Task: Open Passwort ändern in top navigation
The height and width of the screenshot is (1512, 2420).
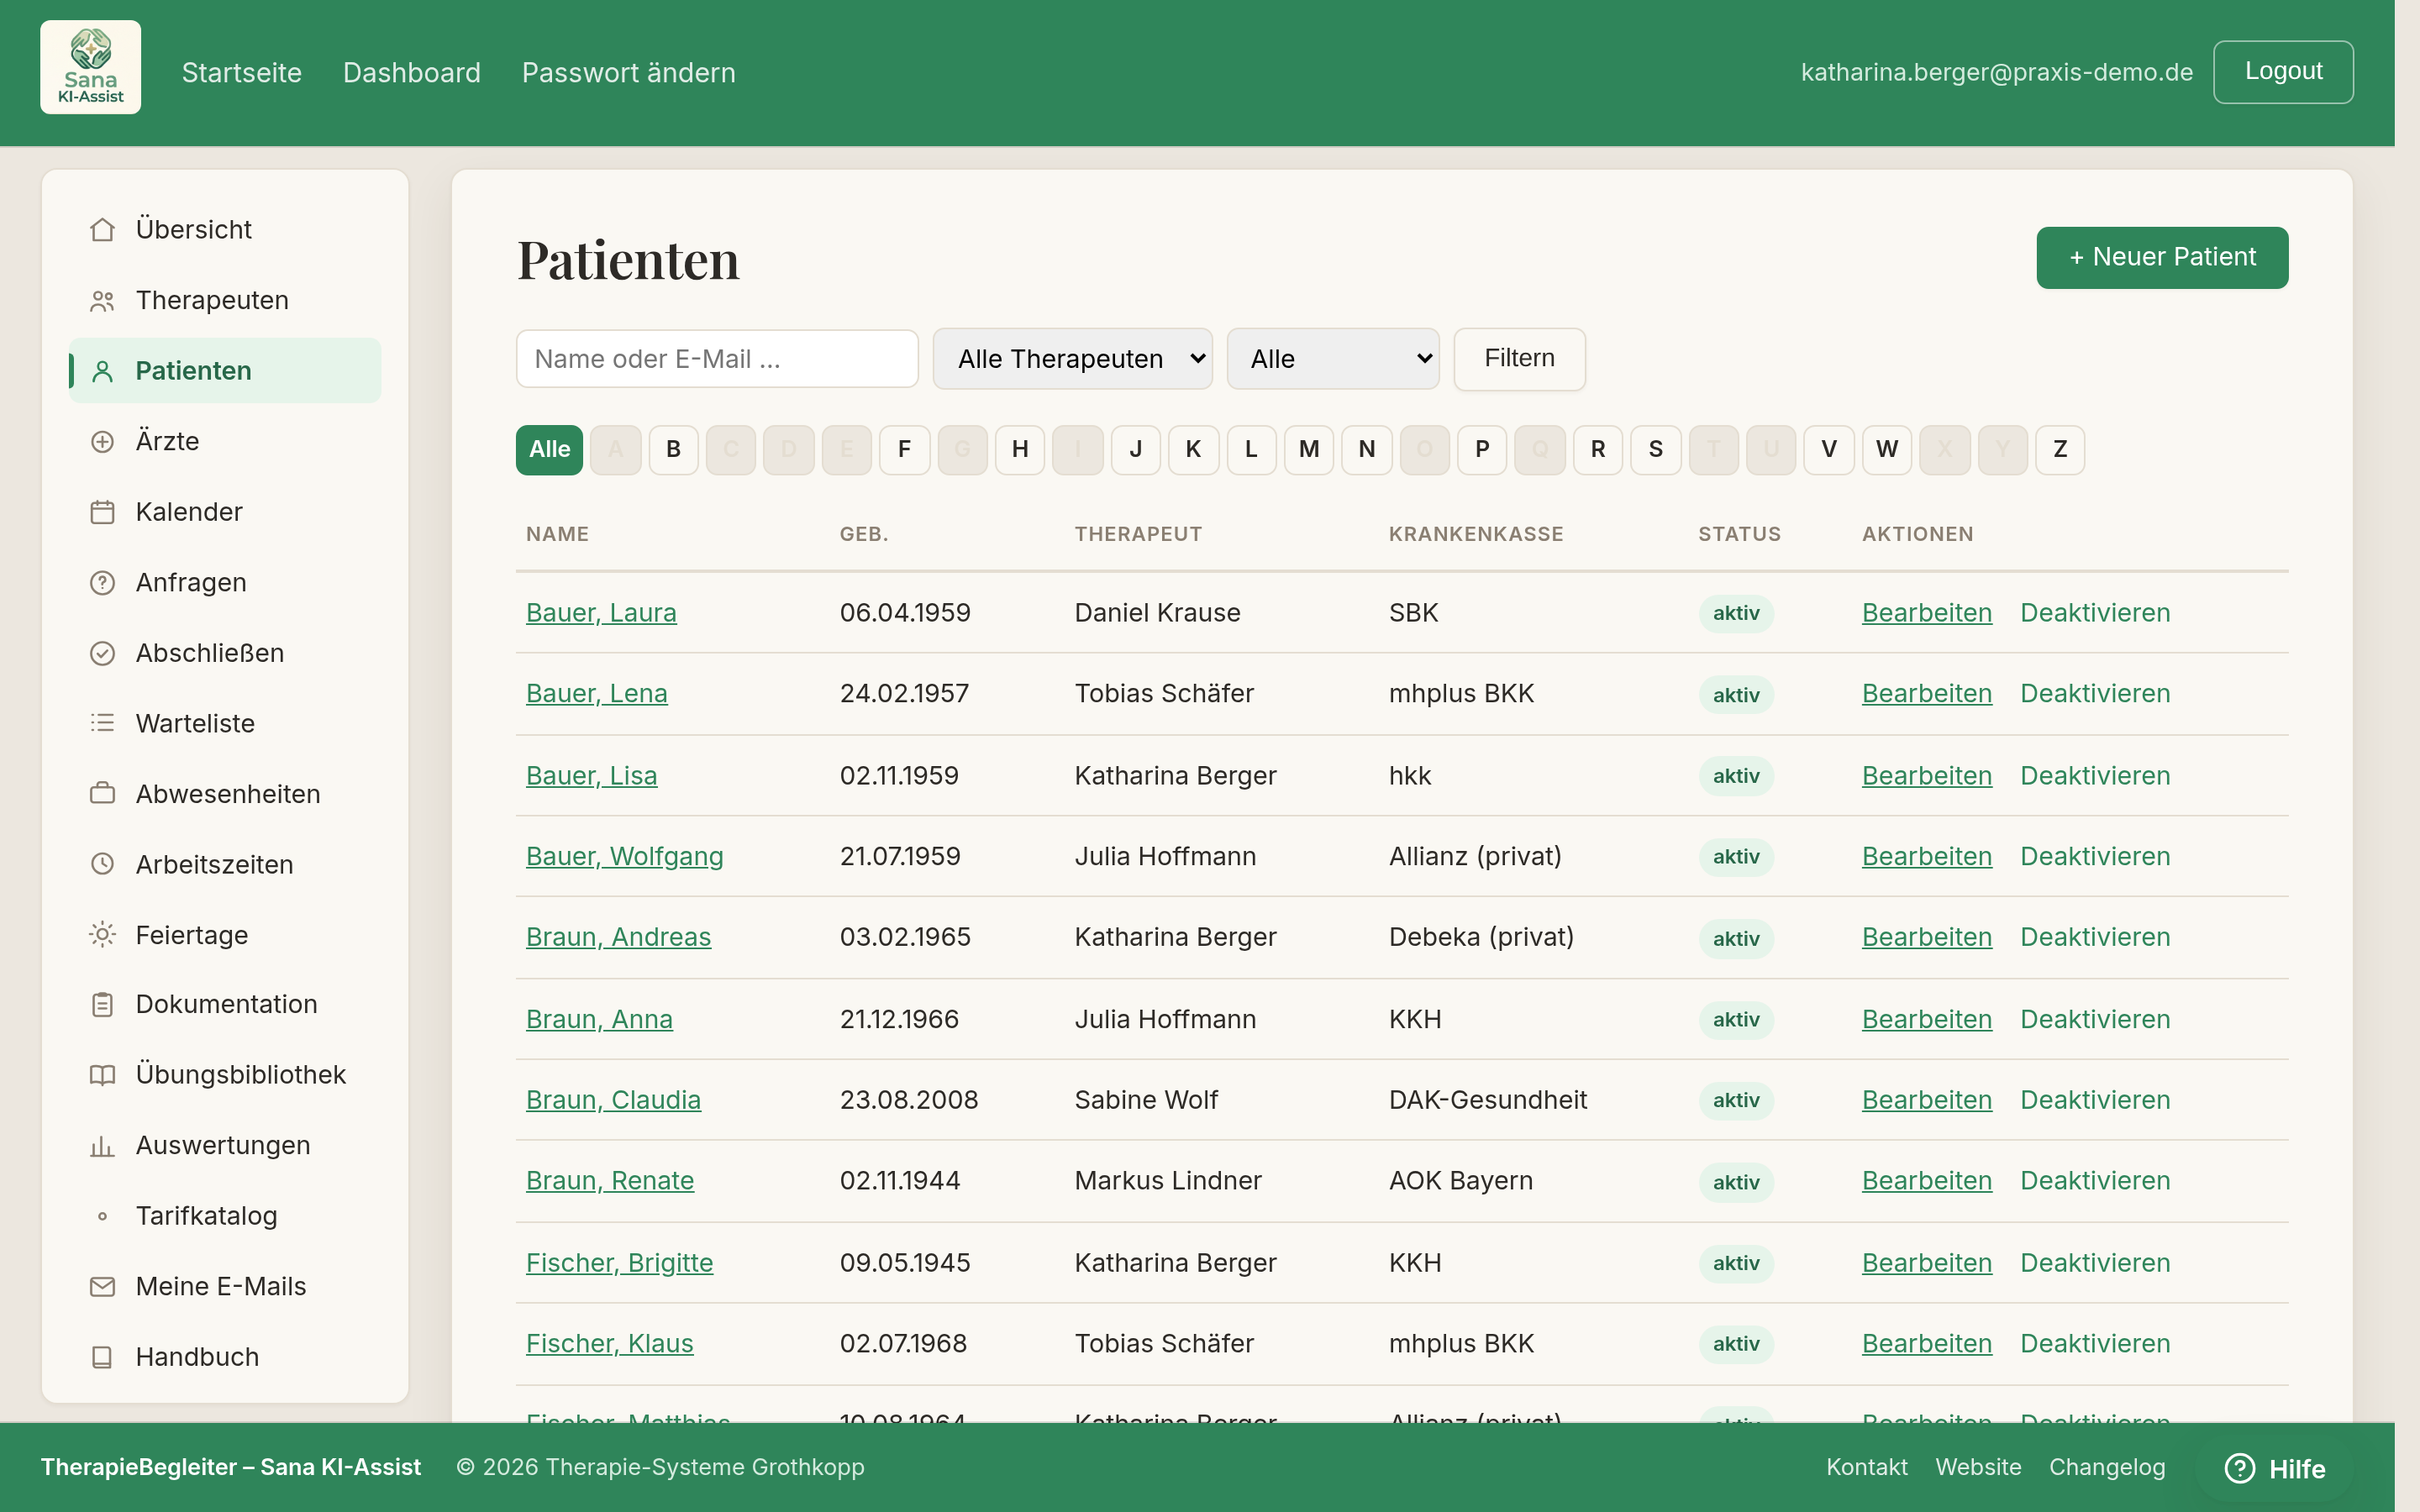Action: pyautogui.click(x=628, y=72)
